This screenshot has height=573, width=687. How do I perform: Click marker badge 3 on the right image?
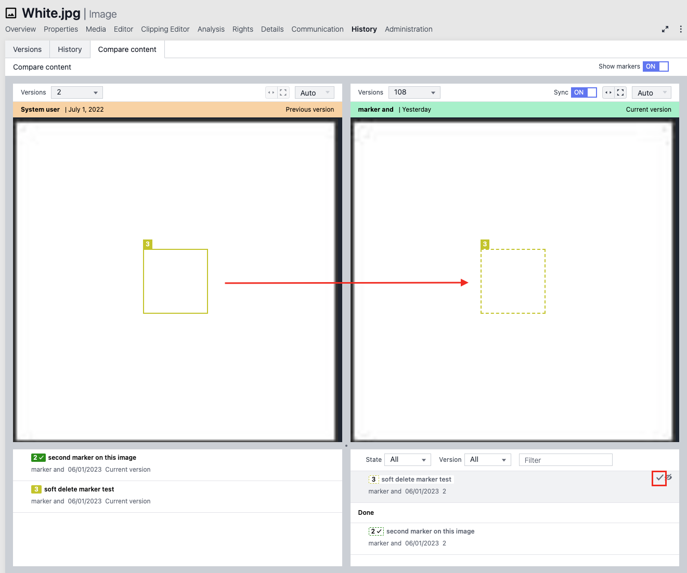[x=485, y=244]
